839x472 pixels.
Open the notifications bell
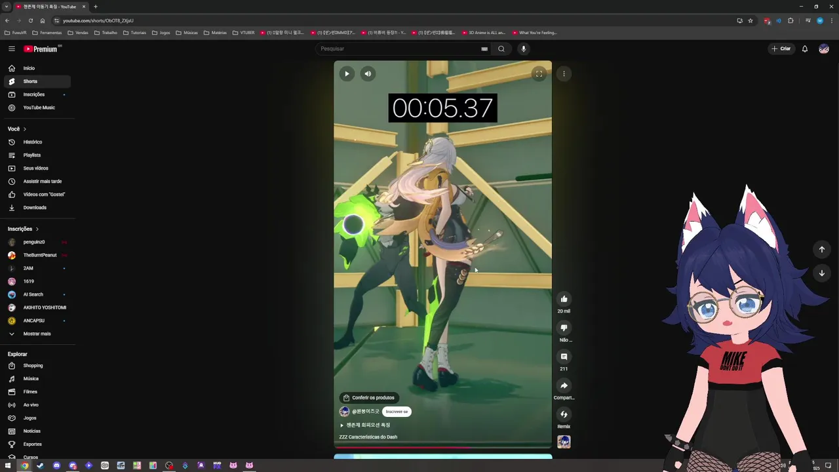click(x=805, y=49)
